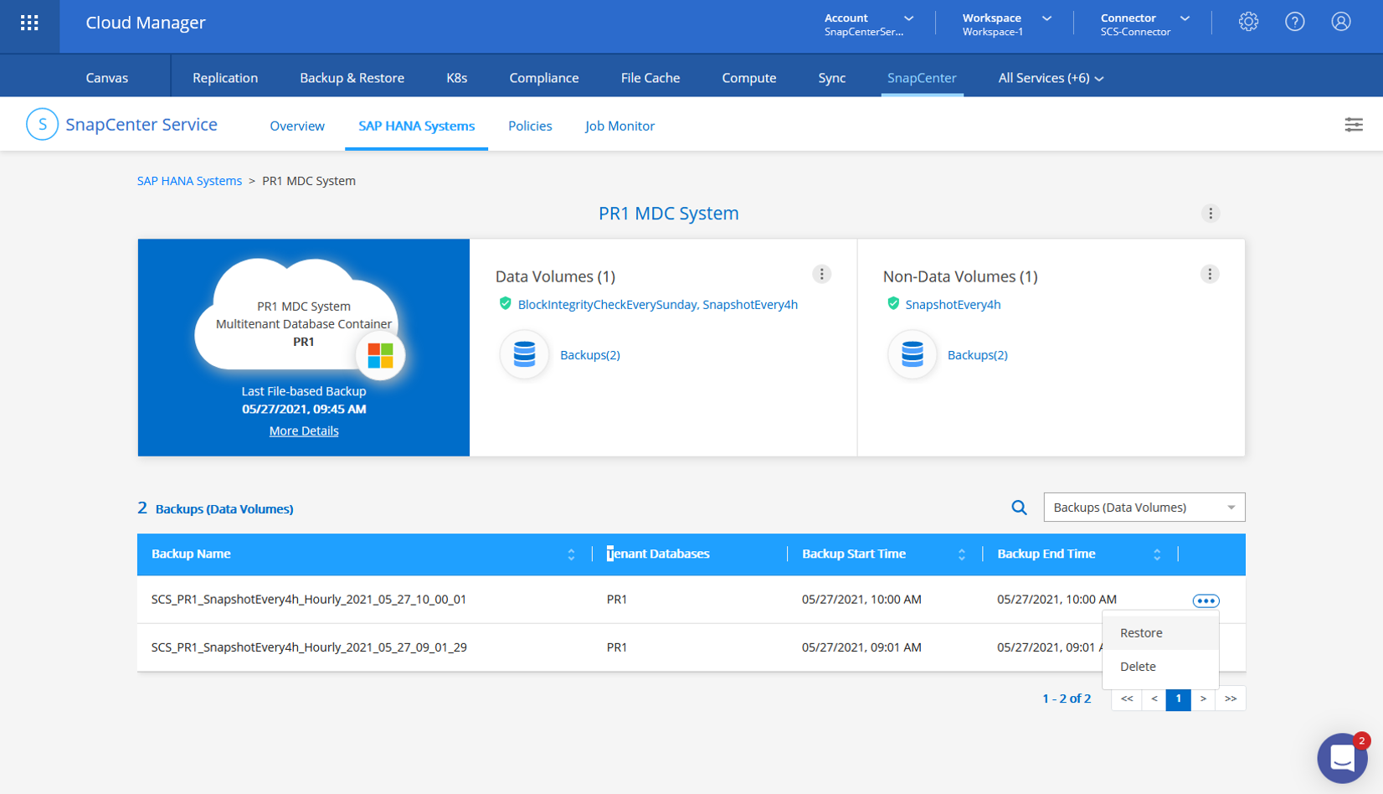Click the help question mark icon
This screenshot has width=1383, height=794.
tap(1294, 23)
